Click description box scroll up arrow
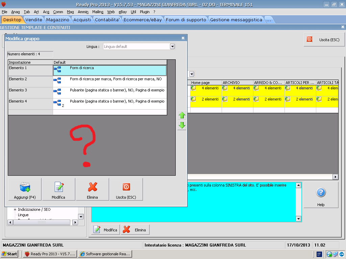This screenshot has width=346, height=259. (298, 185)
